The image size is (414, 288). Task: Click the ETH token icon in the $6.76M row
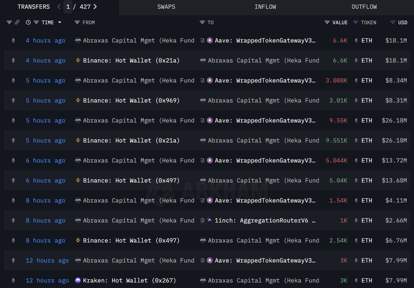pyautogui.click(x=356, y=240)
